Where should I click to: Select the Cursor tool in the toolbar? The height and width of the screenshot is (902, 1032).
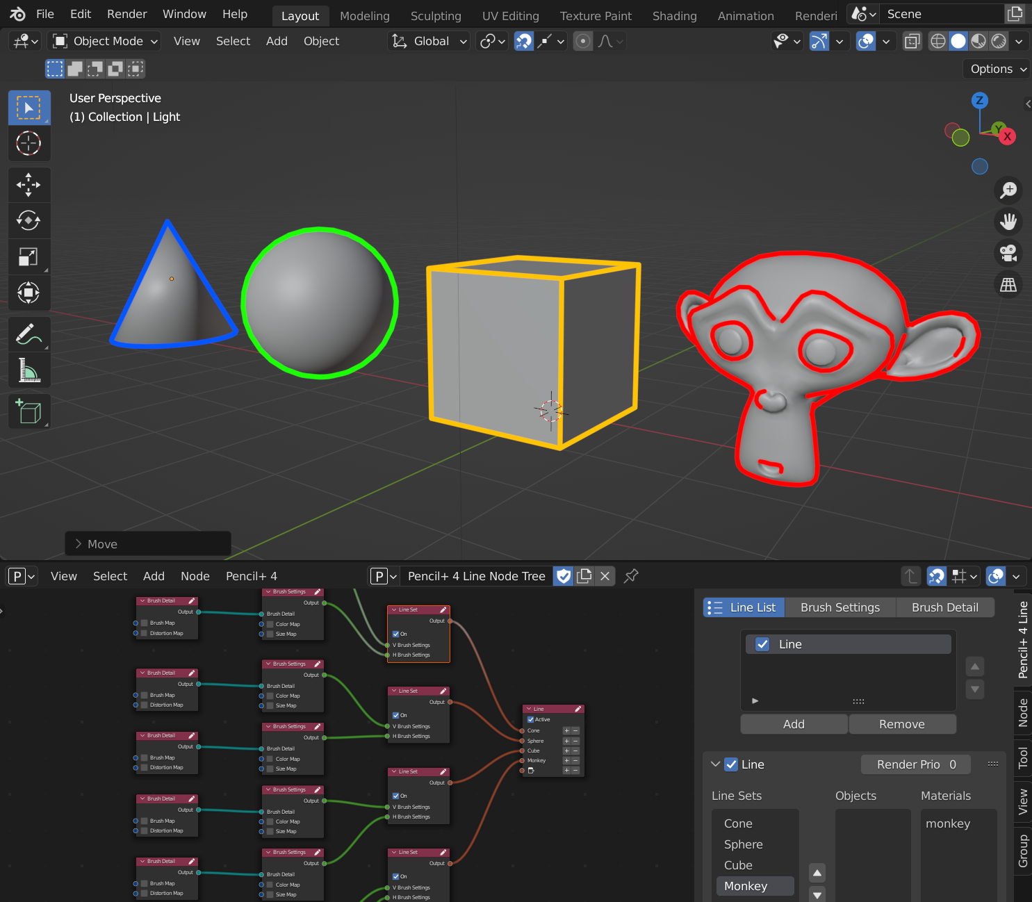coord(28,144)
